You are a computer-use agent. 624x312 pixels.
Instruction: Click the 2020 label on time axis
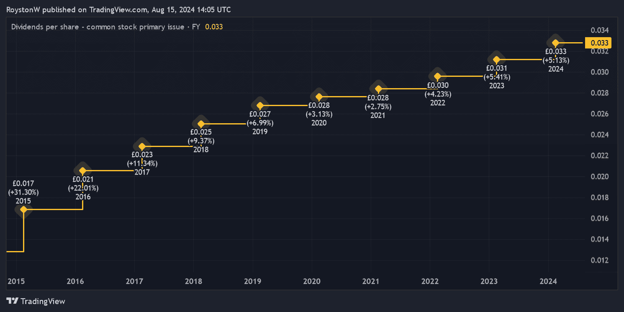tap(311, 282)
